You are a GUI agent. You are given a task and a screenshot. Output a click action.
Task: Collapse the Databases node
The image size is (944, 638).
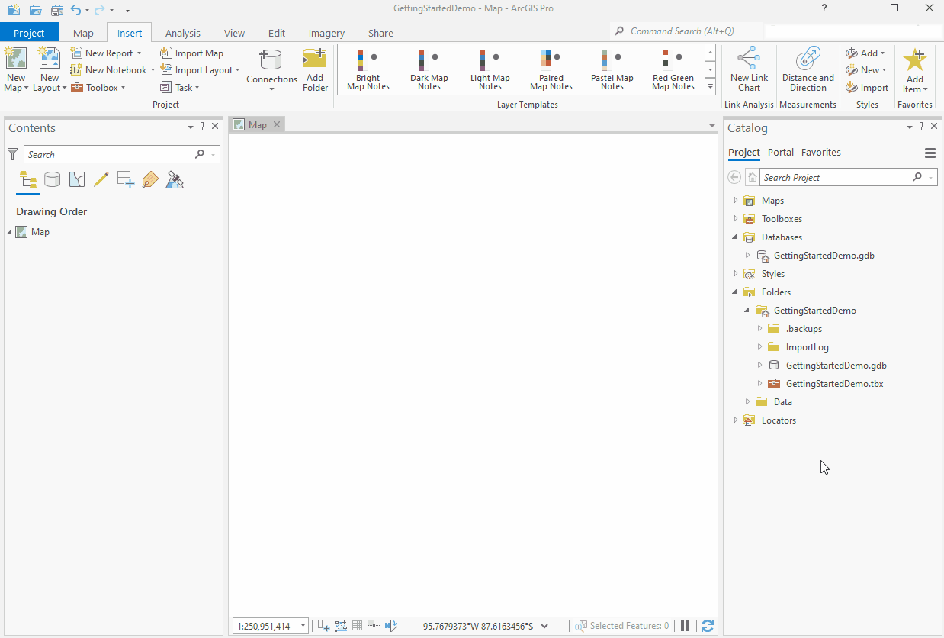click(x=735, y=237)
